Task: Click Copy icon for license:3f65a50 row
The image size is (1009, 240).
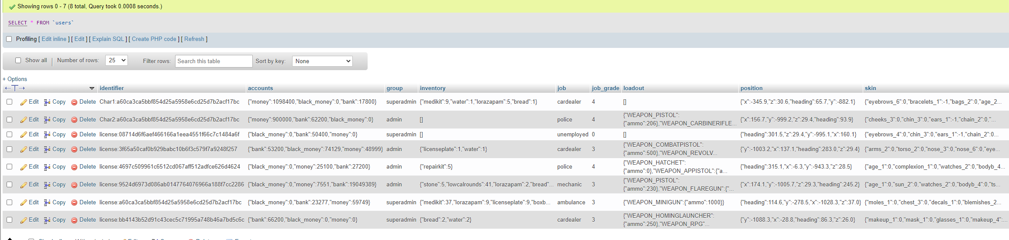Action: [x=47, y=149]
